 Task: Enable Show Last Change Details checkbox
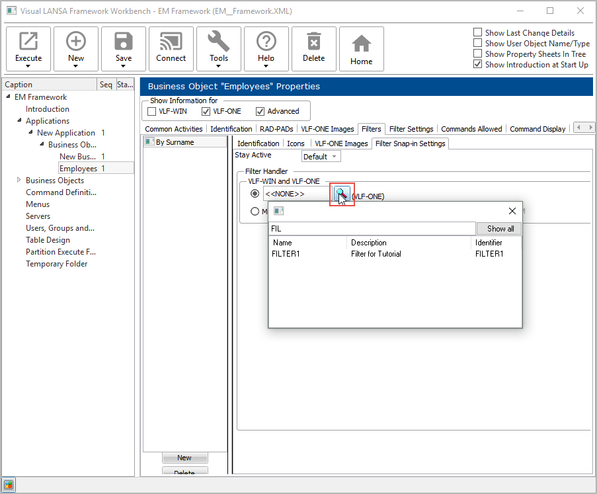pos(478,33)
